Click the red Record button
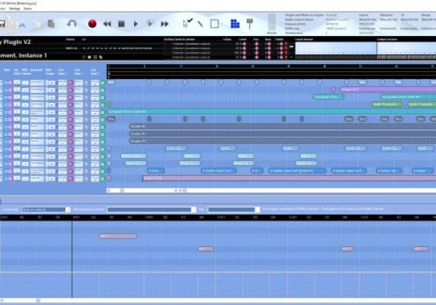This screenshot has height=305, width=436. pos(92,24)
